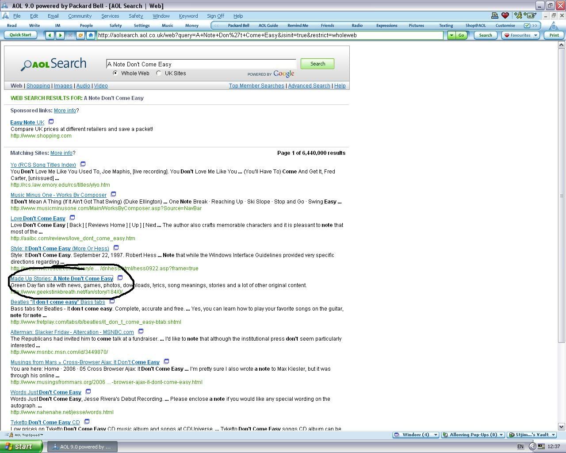The width and height of the screenshot is (566, 453).
Task: Click the add buddy person icon
Action: coord(518,15)
